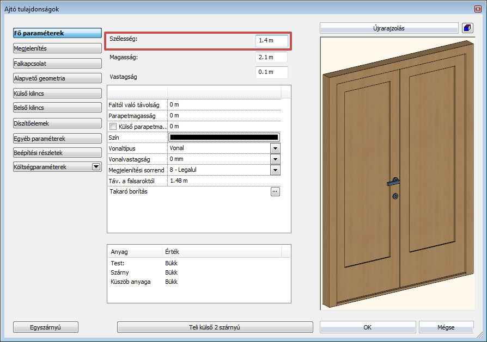This screenshot has width=487, height=342.
Task: Edit the Magasság 2.1 m field
Action: (x=272, y=57)
